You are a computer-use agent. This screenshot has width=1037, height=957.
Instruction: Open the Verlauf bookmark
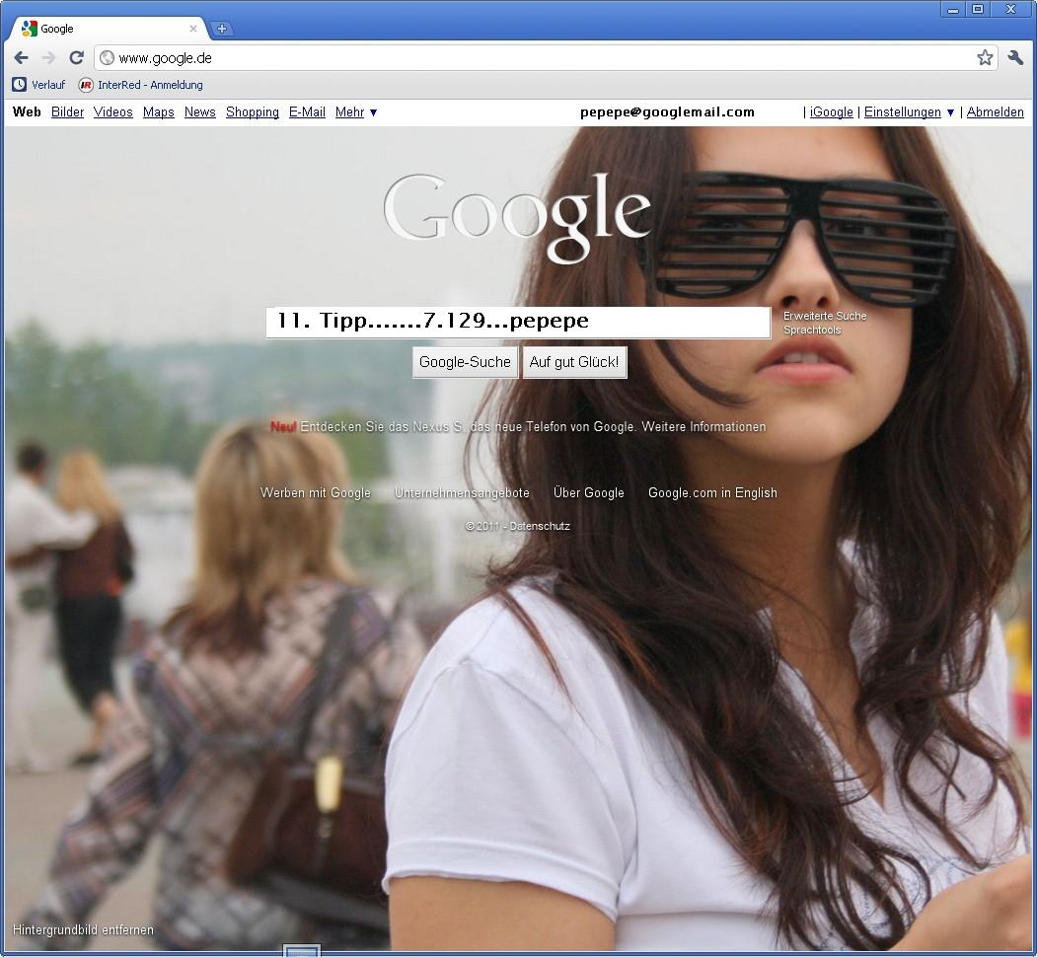[39, 85]
